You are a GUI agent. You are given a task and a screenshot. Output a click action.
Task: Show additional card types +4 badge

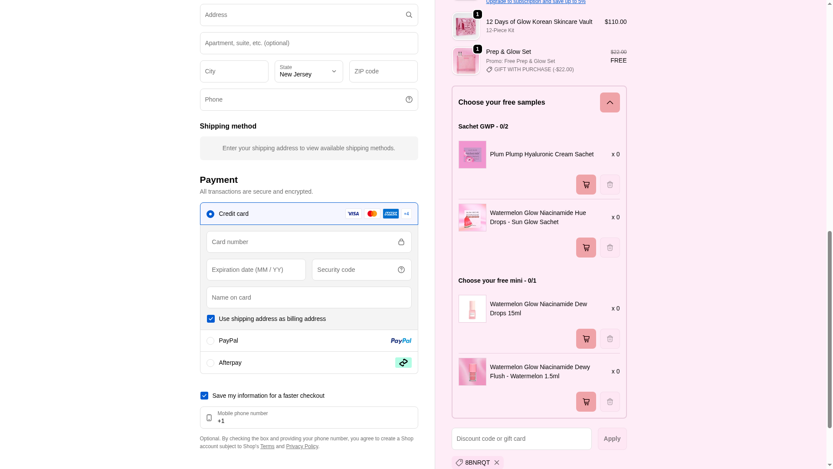coord(406,214)
